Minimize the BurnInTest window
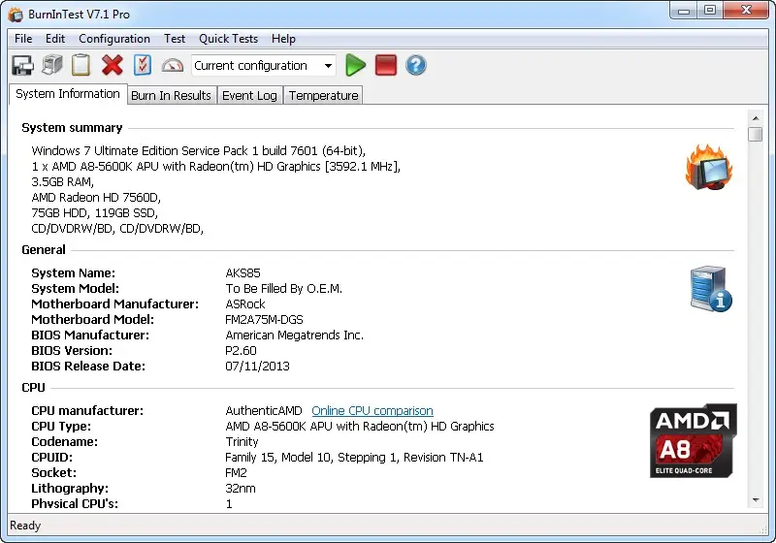 tap(684, 11)
